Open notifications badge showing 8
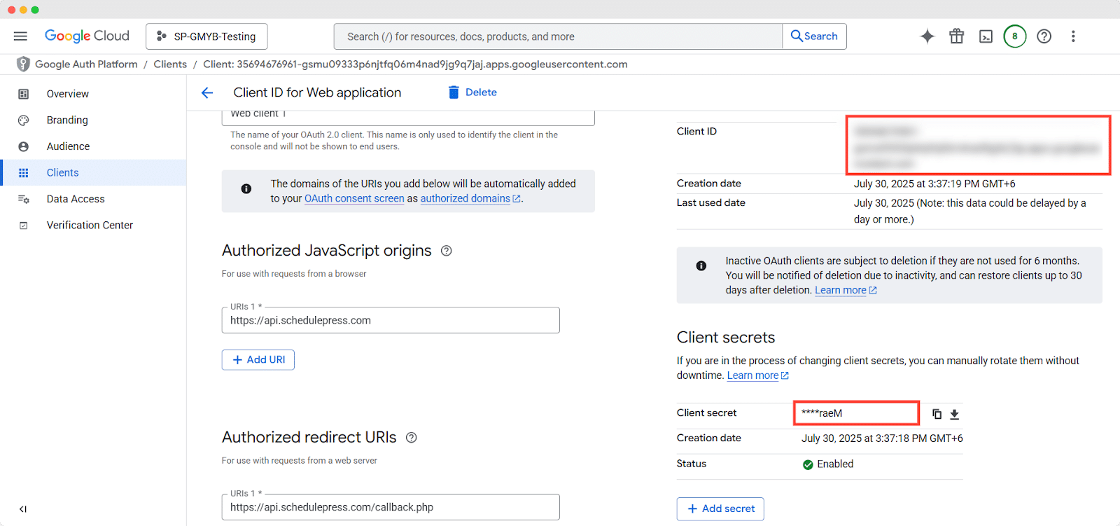The height and width of the screenshot is (526, 1120). 1015,36
